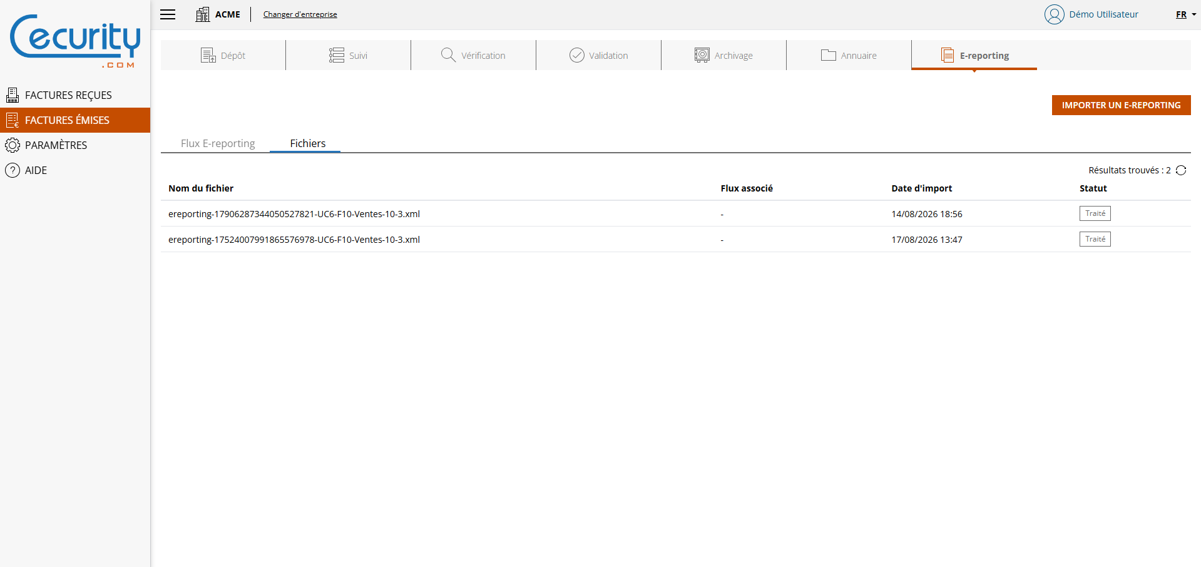Refresh results with circular arrow icon

tap(1181, 170)
